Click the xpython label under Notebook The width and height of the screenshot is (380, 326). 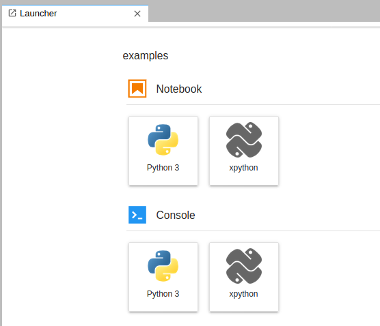tap(243, 168)
